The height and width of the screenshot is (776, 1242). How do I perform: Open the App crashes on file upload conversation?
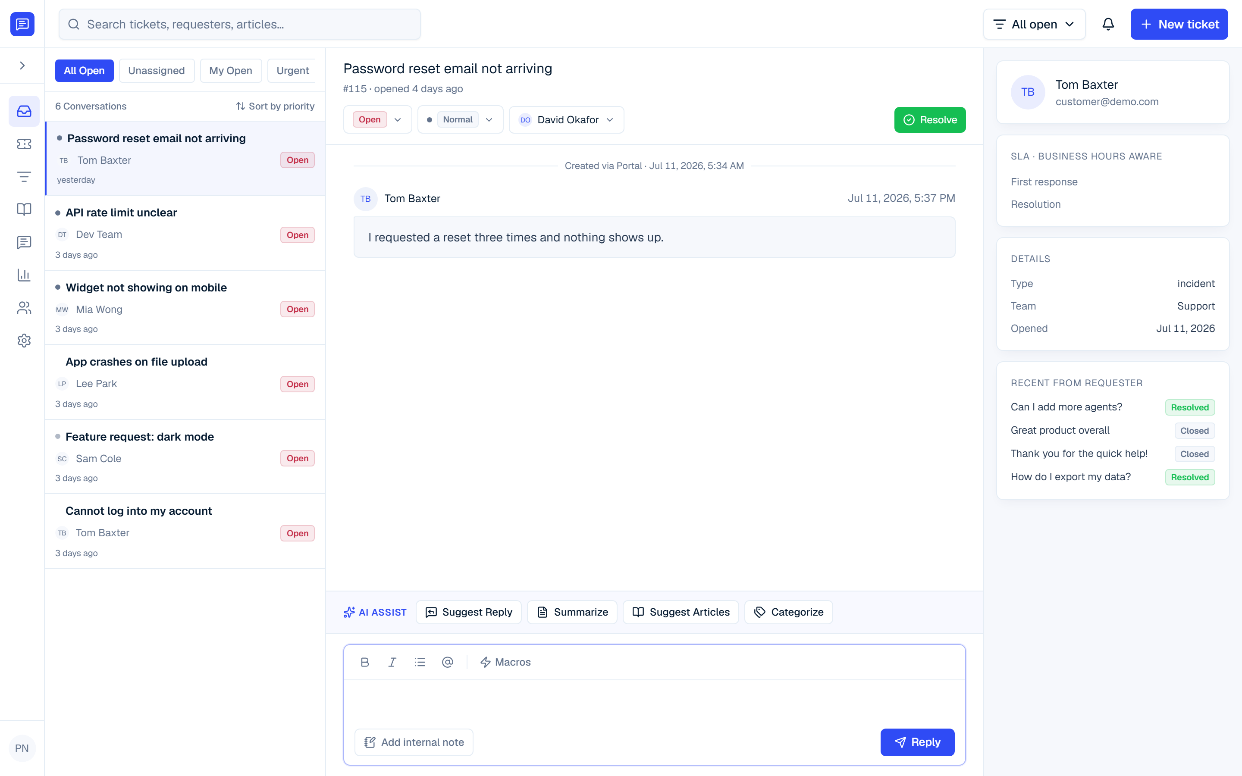[x=185, y=382]
